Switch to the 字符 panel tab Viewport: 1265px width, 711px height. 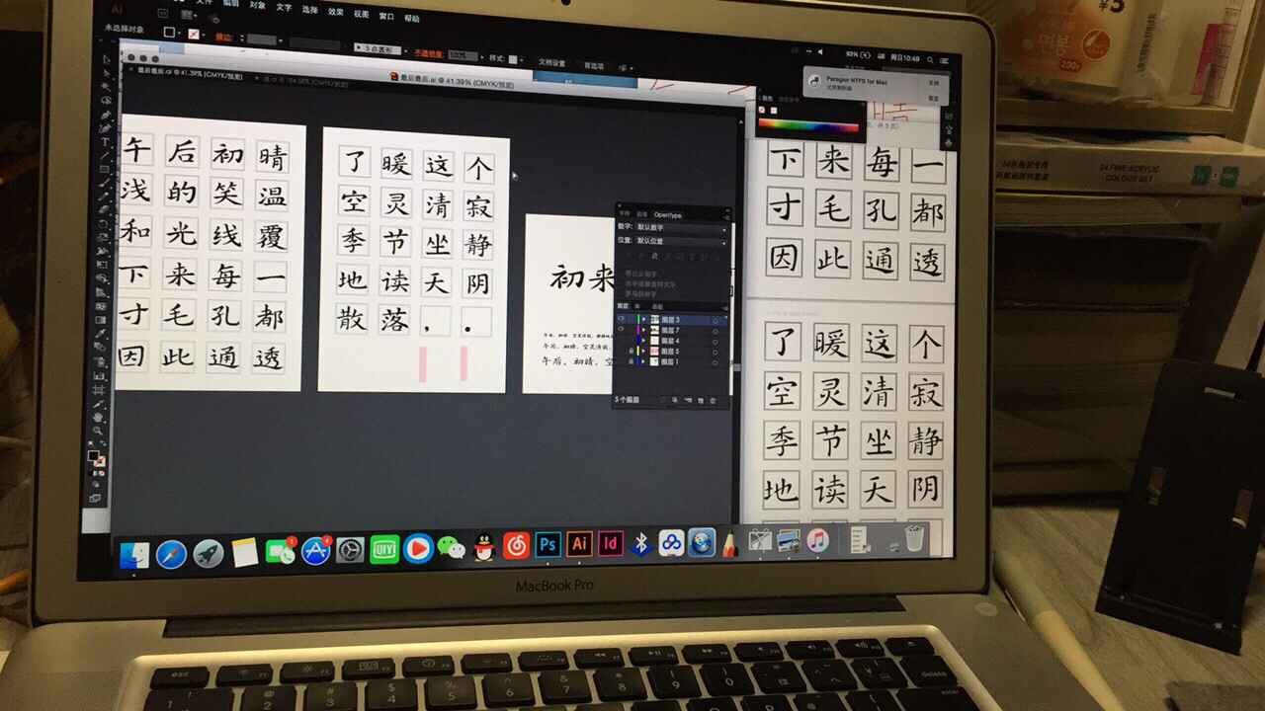(623, 212)
